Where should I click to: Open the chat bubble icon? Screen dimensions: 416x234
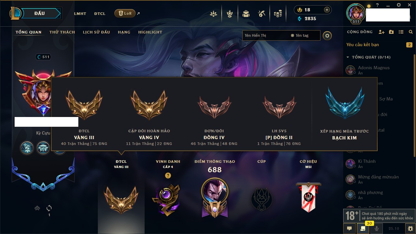(x=349, y=228)
